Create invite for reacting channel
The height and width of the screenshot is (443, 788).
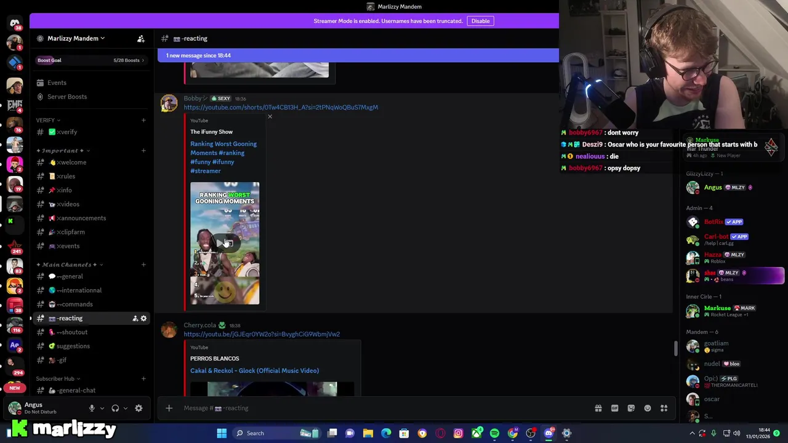(x=135, y=319)
